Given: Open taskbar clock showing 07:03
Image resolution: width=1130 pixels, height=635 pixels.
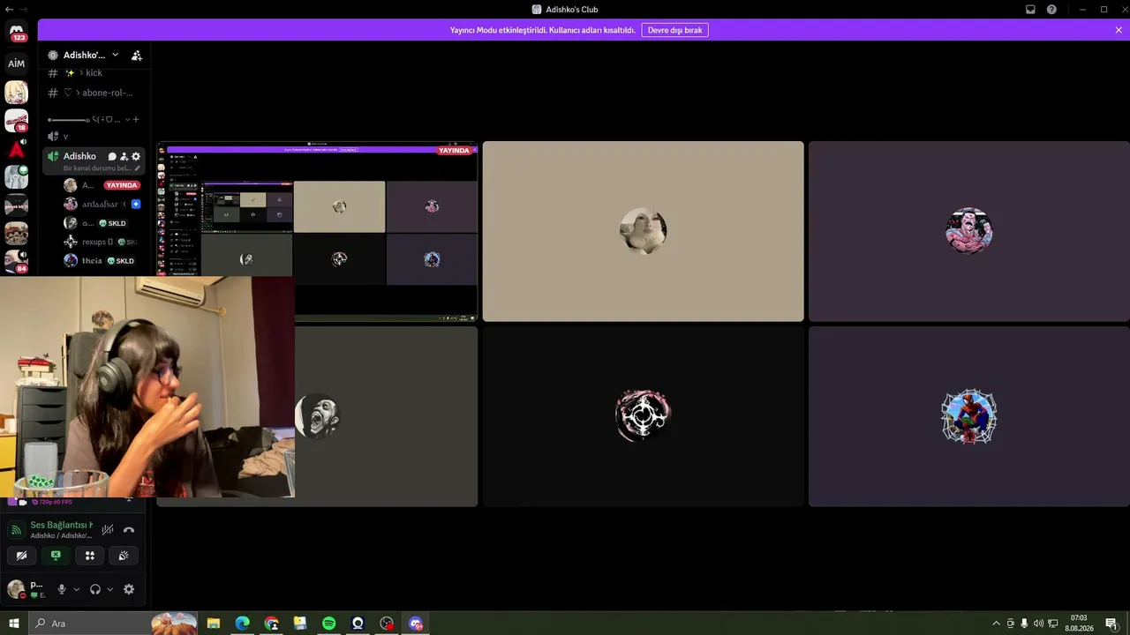Looking at the screenshot, I should click(1079, 624).
